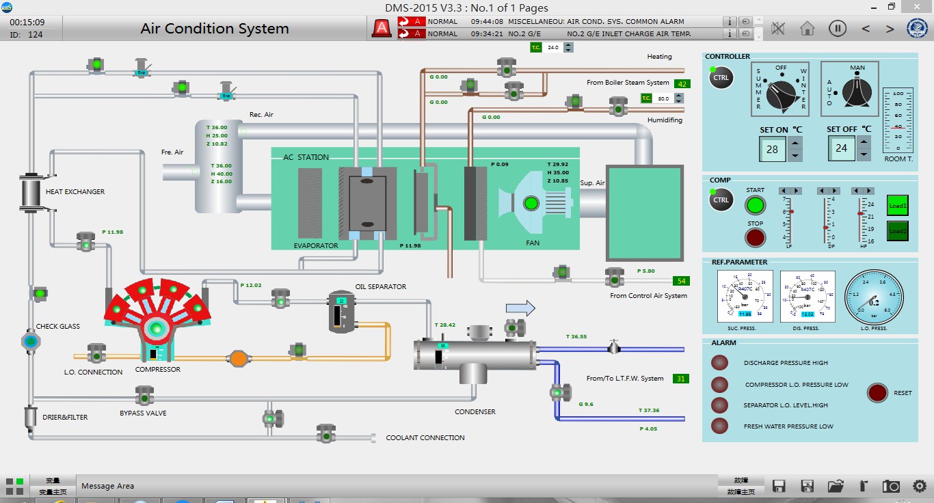934x503 pixels.
Task: Mute the alarm sound speaker icon
Action: point(777,28)
